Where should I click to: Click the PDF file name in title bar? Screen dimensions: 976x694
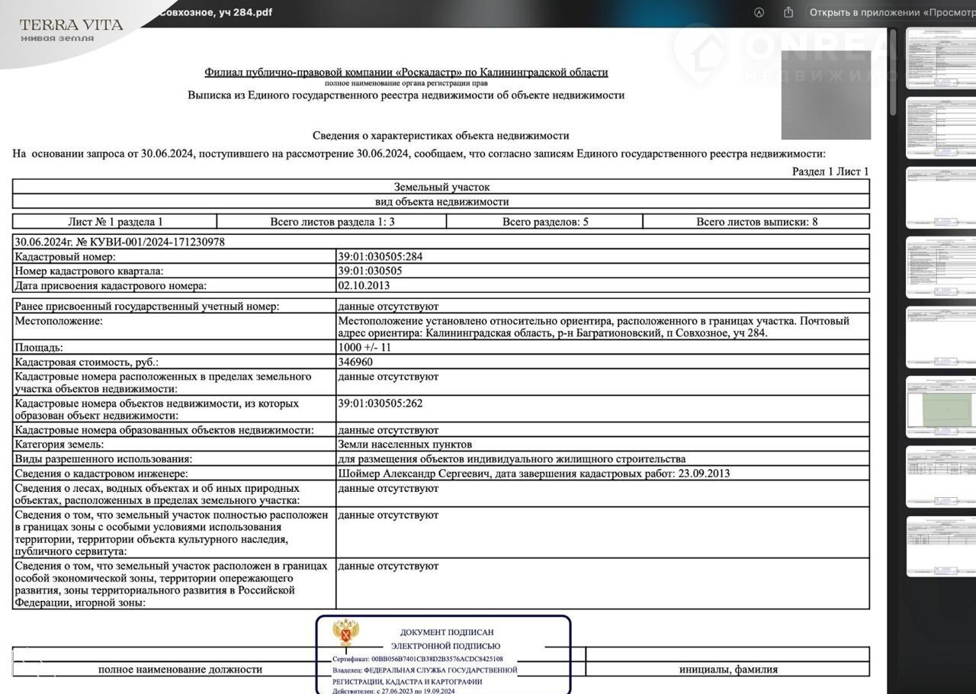pyautogui.click(x=215, y=12)
